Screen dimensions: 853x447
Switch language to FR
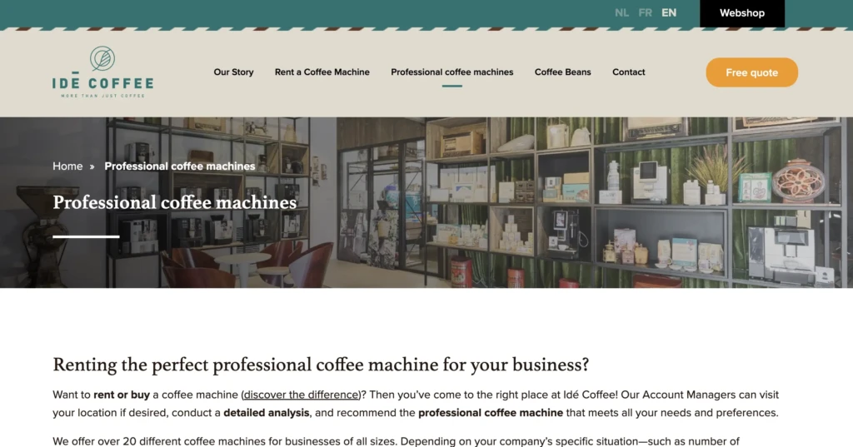point(646,13)
